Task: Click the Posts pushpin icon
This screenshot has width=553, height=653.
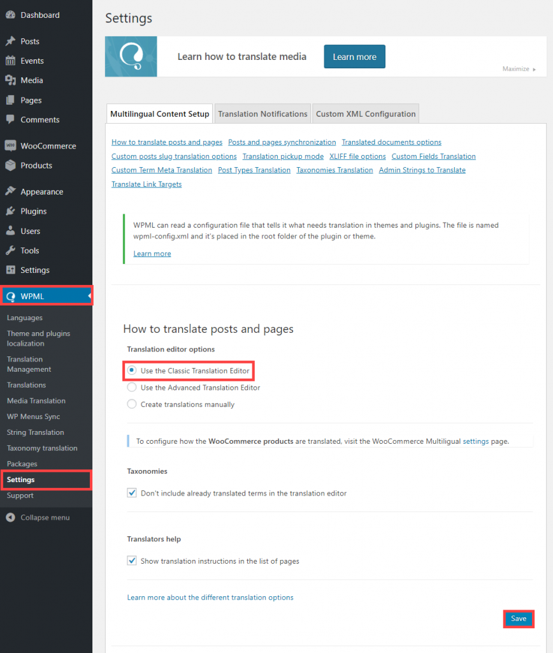Action: coord(10,41)
